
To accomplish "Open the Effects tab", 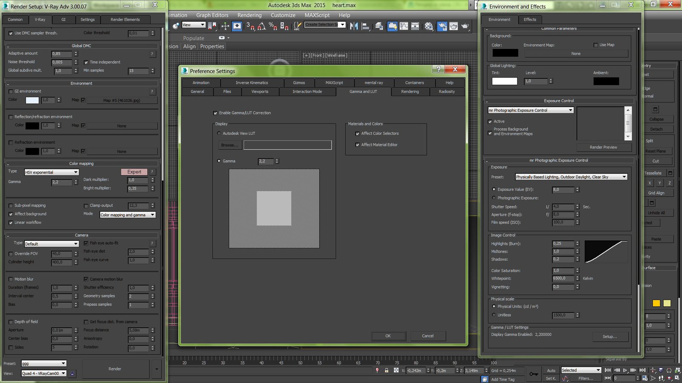I will (x=530, y=20).
